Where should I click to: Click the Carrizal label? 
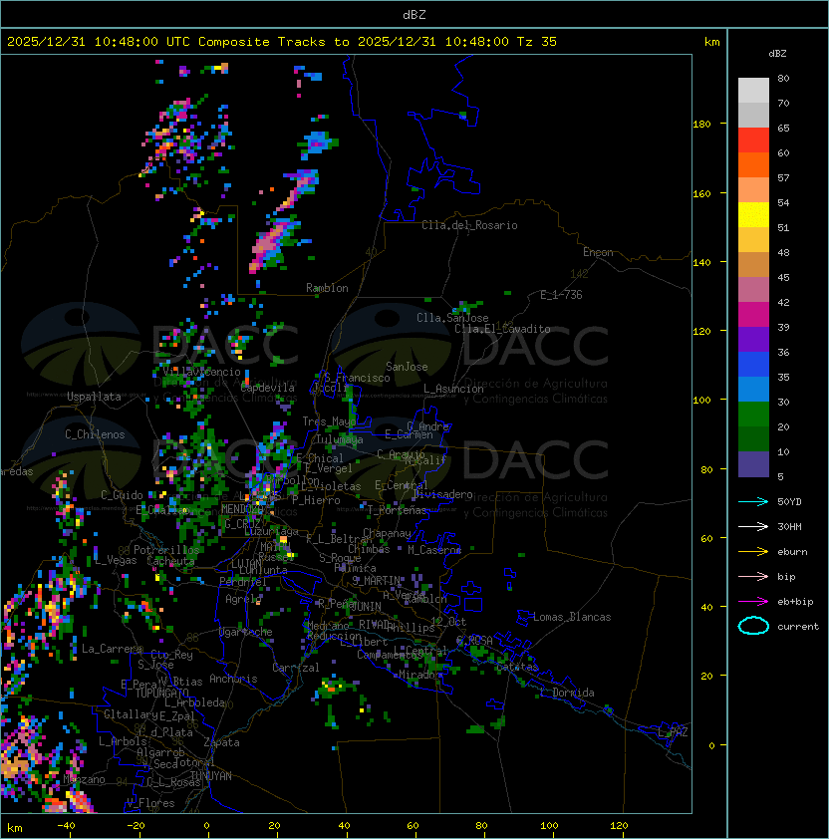[x=295, y=668]
